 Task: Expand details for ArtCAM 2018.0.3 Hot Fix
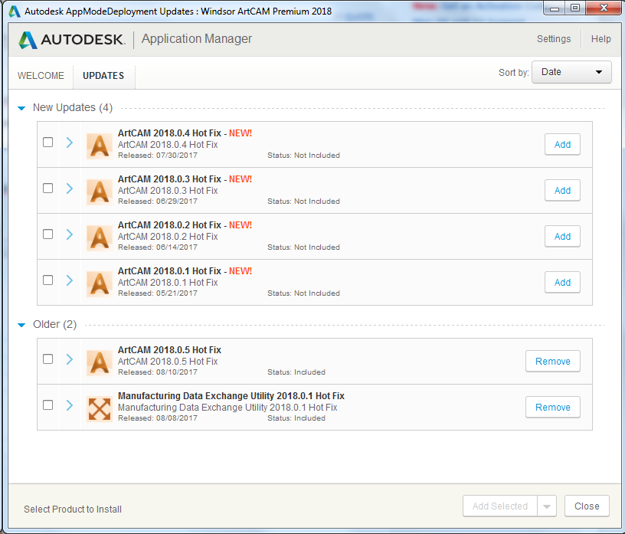[x=70, y=188]
